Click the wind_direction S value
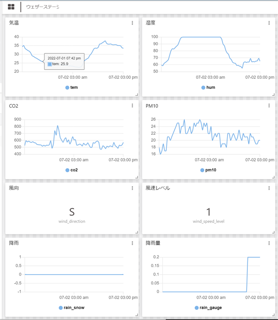The width and height of the screenshot is (278, 320). [72, 212]
